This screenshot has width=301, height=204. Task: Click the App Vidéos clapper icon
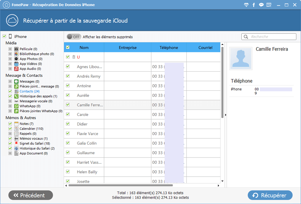click(16, 64)
